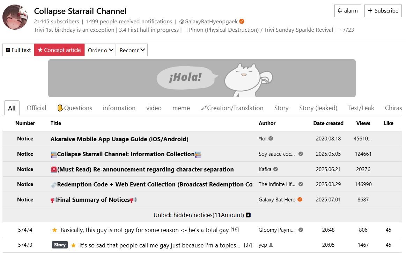Open author profile Galaxy Bat Hero
This screenshot has height=253, width=406.
(x=277, y=200)
